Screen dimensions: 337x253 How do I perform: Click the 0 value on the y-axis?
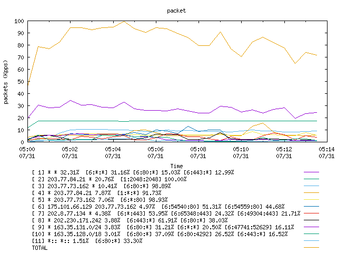22,142
